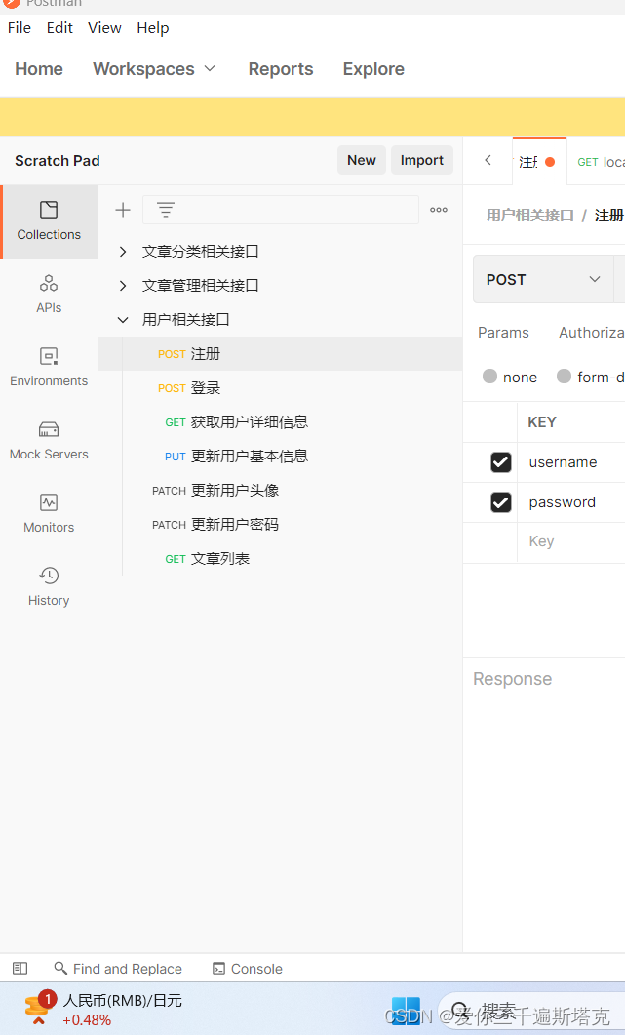625x1035 pixels.
Task: Open the Edit menu
Action: (59, 28)
